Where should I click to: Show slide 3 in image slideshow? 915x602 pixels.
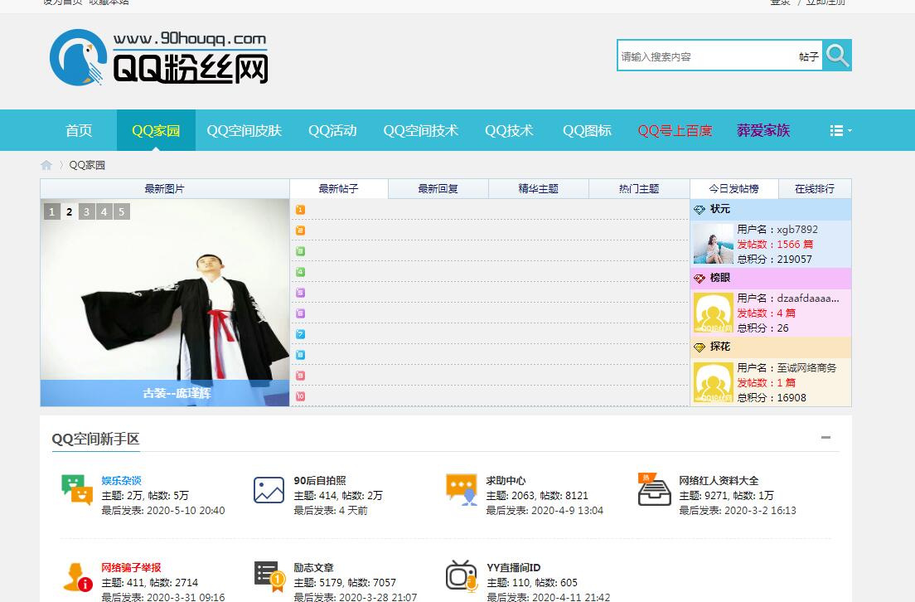click(x=86, y=211)
